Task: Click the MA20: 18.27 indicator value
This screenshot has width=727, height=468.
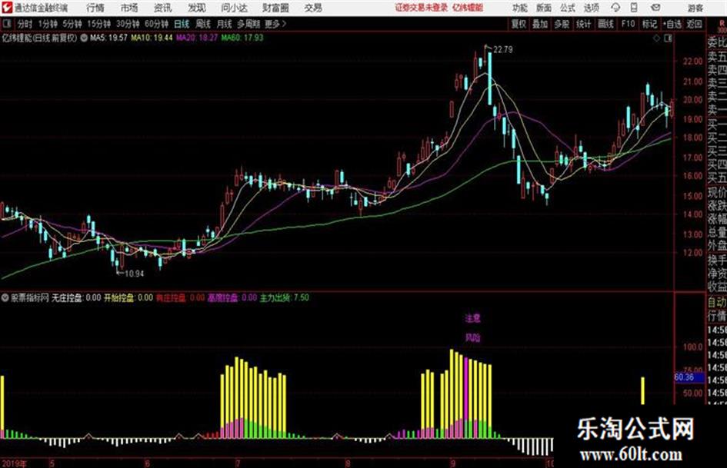Action: point(197,38)
